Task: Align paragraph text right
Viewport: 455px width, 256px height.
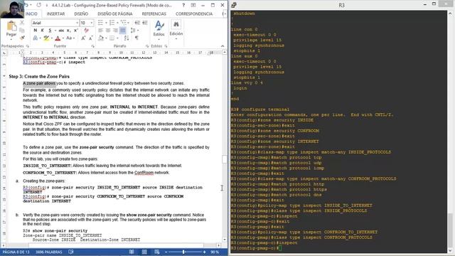Action: [115, 30]
